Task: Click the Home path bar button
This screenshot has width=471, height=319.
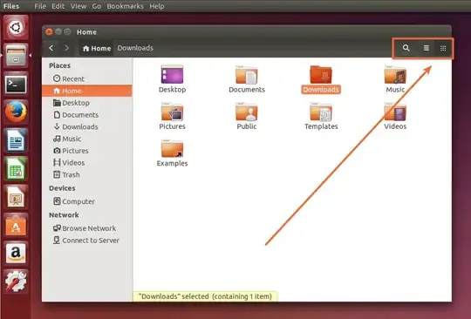Action: [97, 48]
